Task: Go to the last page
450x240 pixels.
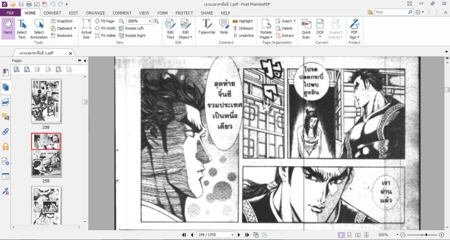Action: click(247, 235)
